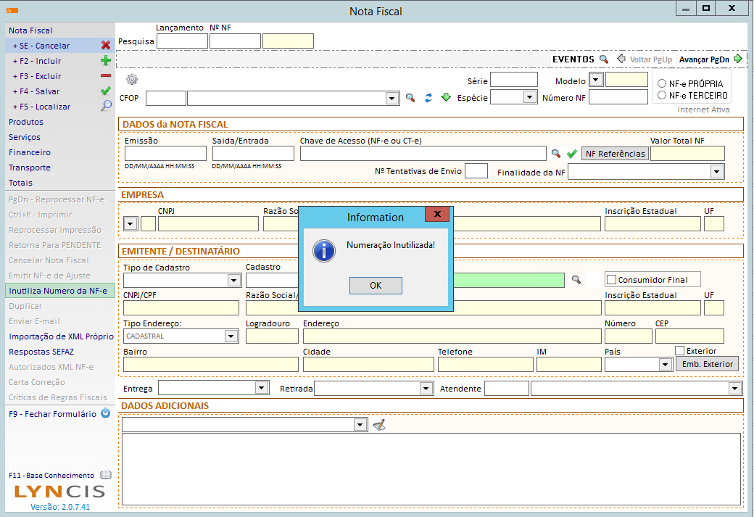The height and width of the screenshot is (517, 754).
Task: Check the Consumidor Final checkbox
Action: pos(611,280)
